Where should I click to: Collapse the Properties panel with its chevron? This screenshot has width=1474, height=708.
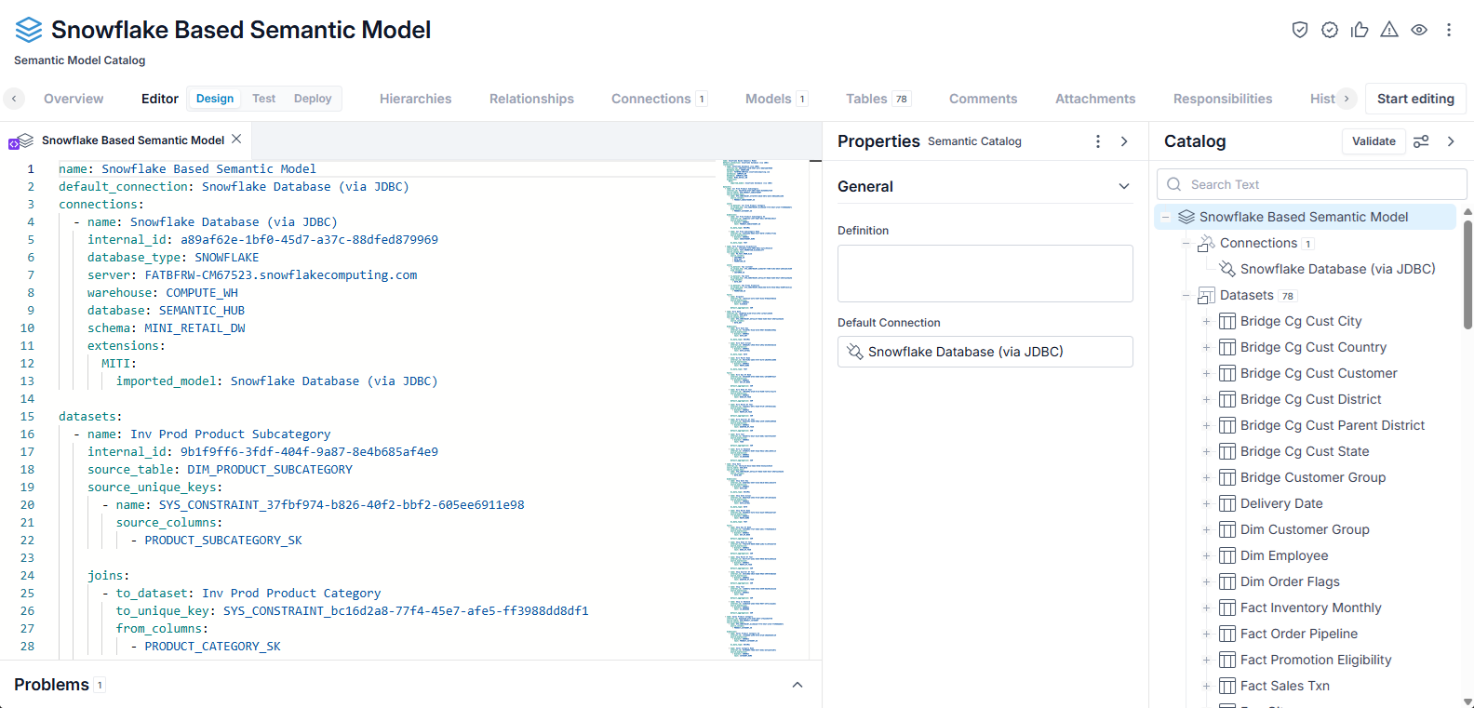(1124, 141)
